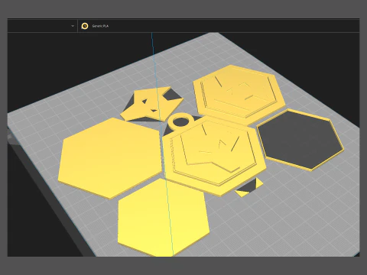
Task: Open the printer selector dropdown chevron
Action: [73, 26]
